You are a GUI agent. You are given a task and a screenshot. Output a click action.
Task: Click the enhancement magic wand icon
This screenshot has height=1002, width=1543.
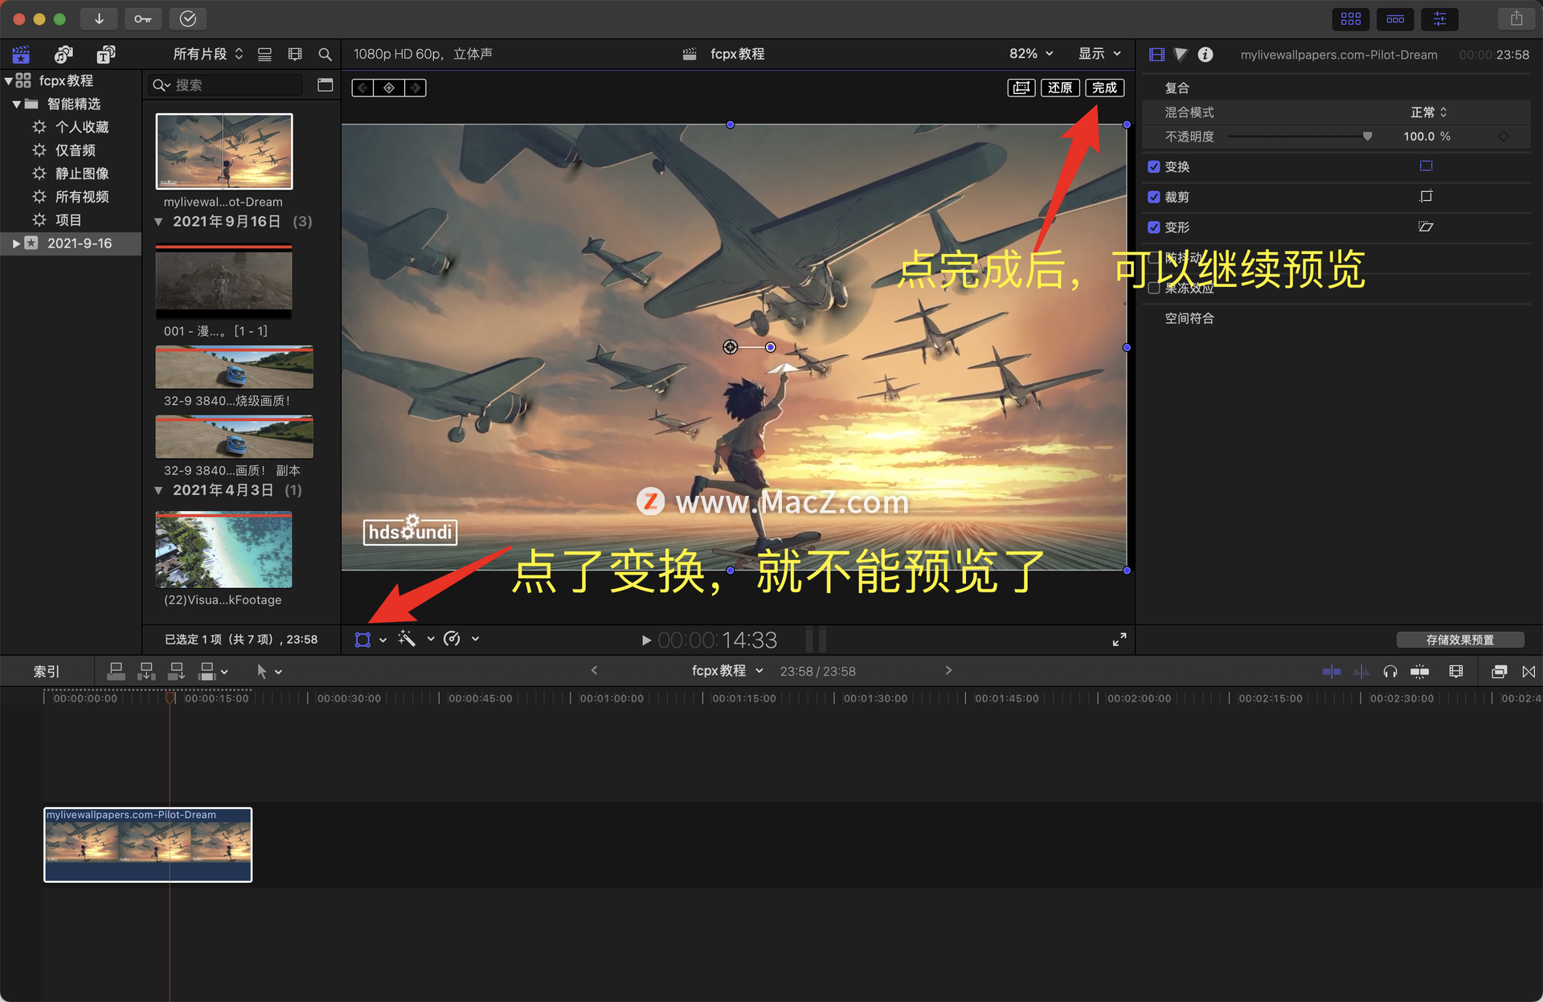(407, 639)
